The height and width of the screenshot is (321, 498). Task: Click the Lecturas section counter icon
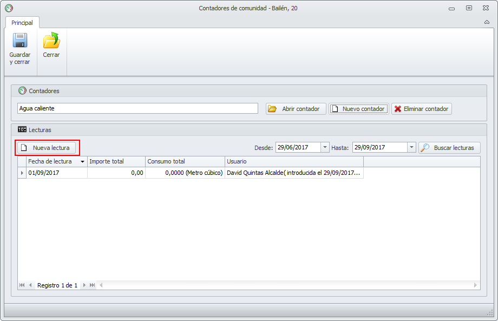(22, 129)
